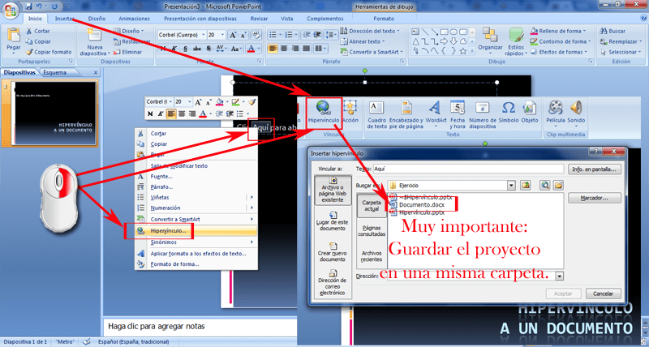Open the ribbon font size 20 dropdown
The width and height of the screenshot is (649, 347).
click(x=223, y=35)
